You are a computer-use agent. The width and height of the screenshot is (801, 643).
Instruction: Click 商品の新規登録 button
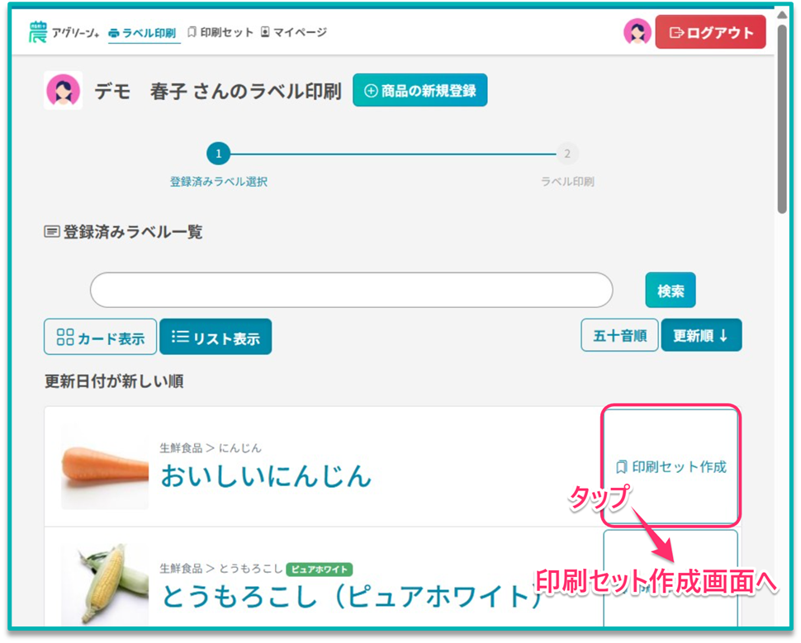tap(419, 91)
